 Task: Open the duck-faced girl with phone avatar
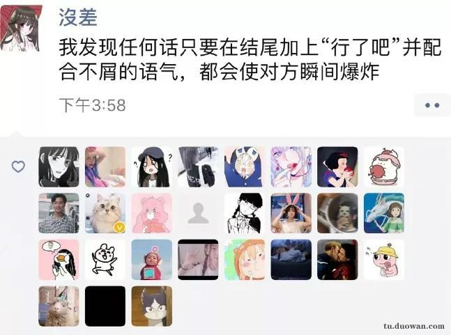[59, 260]
